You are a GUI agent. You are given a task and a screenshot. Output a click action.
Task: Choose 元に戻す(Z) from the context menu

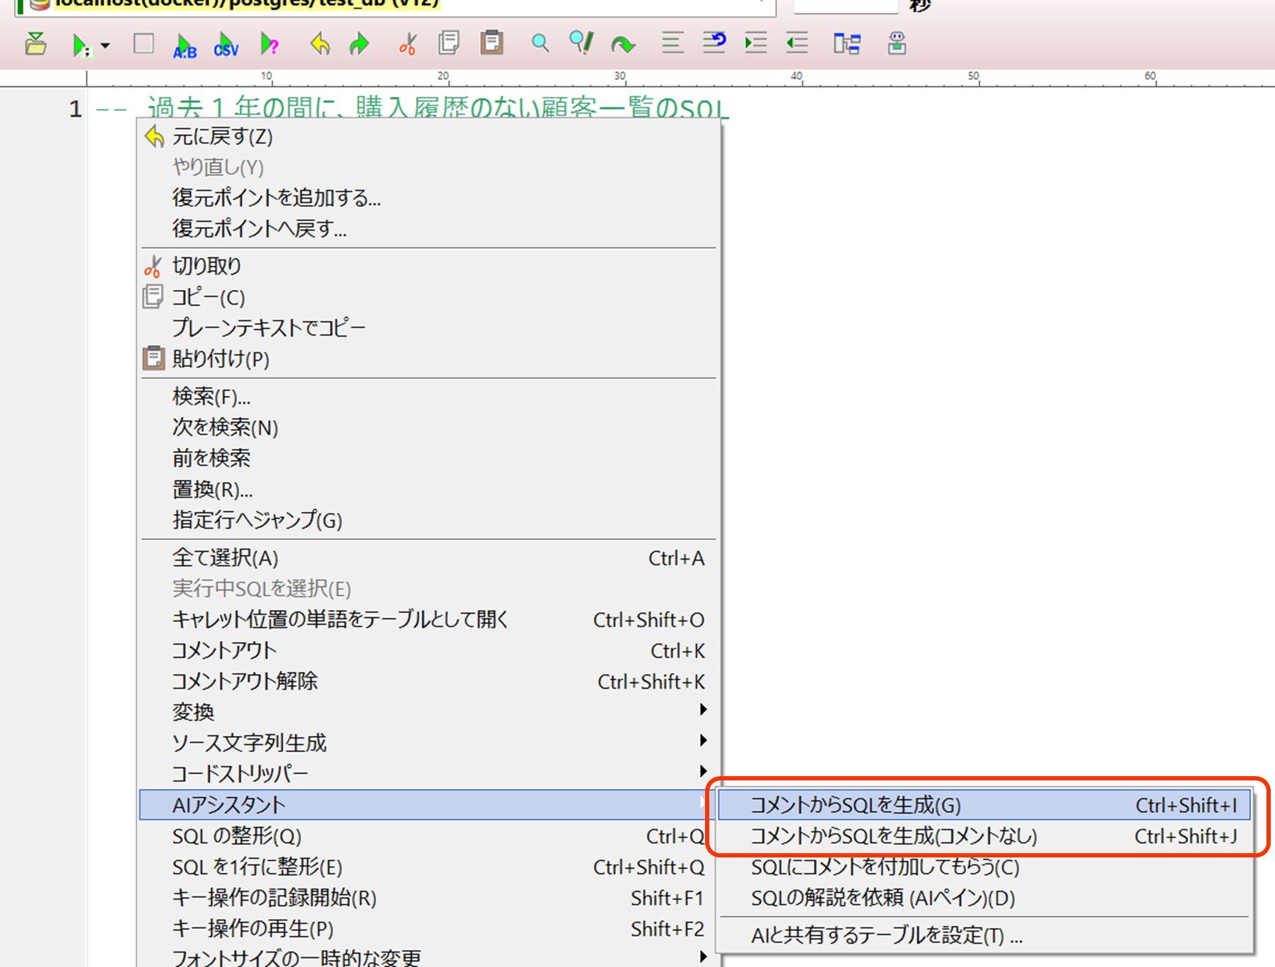(429, 136)
